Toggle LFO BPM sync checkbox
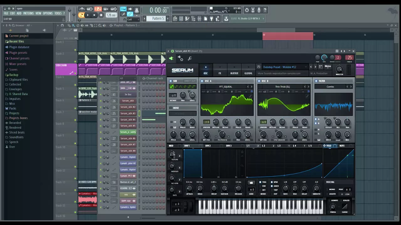Viewport: 401px width, 225px height. [x=272, y=182]
